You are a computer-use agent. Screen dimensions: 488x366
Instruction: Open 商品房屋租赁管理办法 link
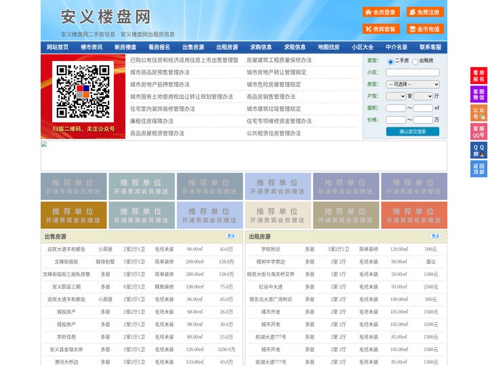coord(157,134)
